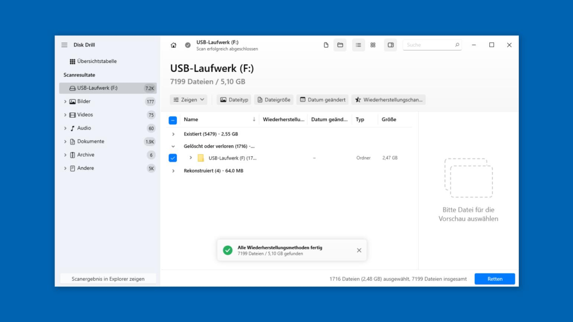Click the Ordner type cell
The height and width of the screenshot is (322, 573).
pos(363,158)
